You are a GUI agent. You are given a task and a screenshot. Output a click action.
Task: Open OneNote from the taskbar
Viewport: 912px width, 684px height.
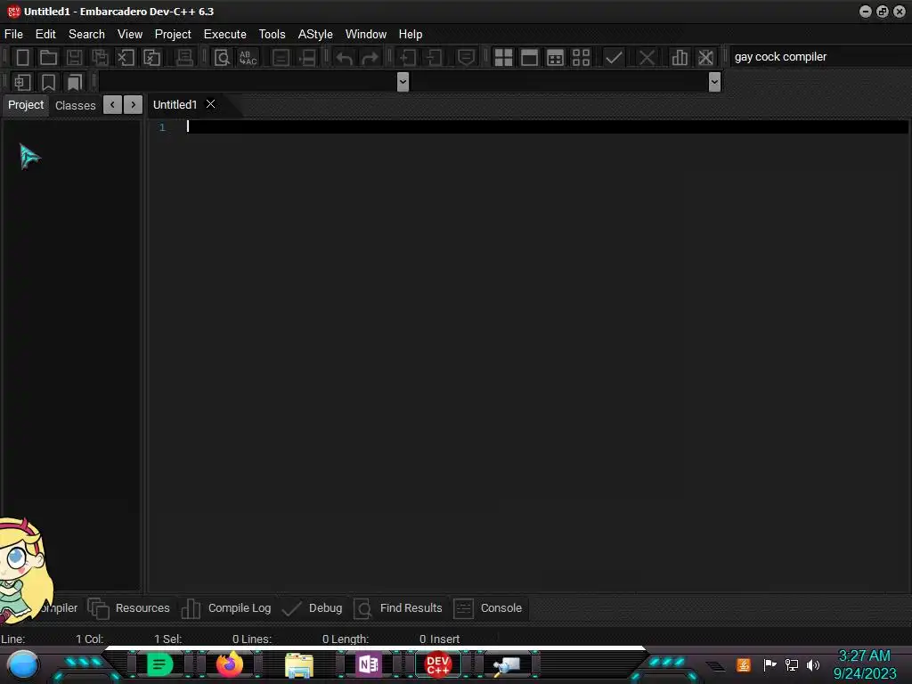click(x=368, y=664)
